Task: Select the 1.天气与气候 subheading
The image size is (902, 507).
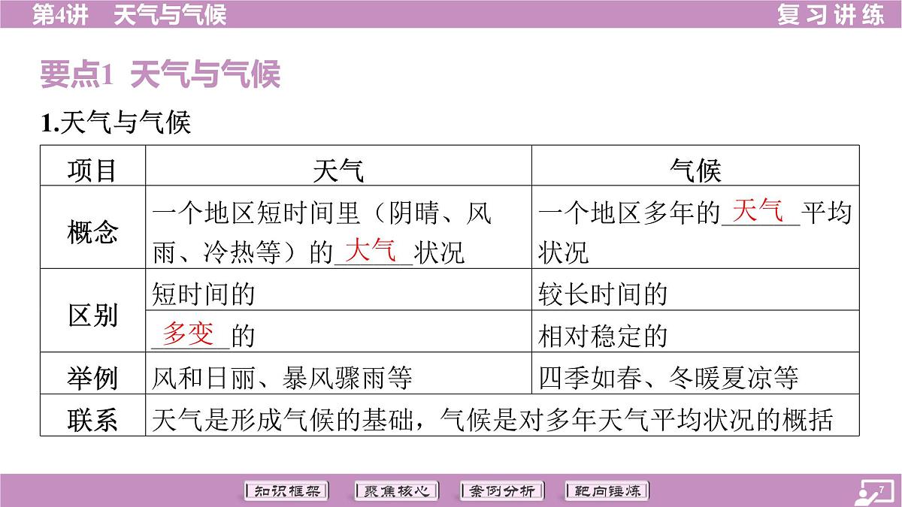Action: [x=116, y=122]
